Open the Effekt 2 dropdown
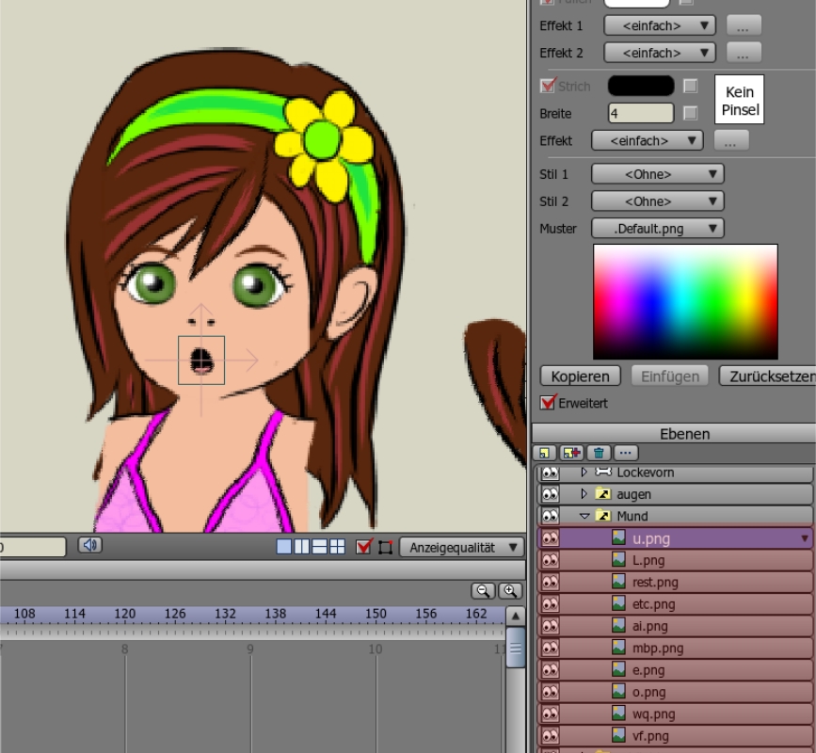 tap(660, 53)
